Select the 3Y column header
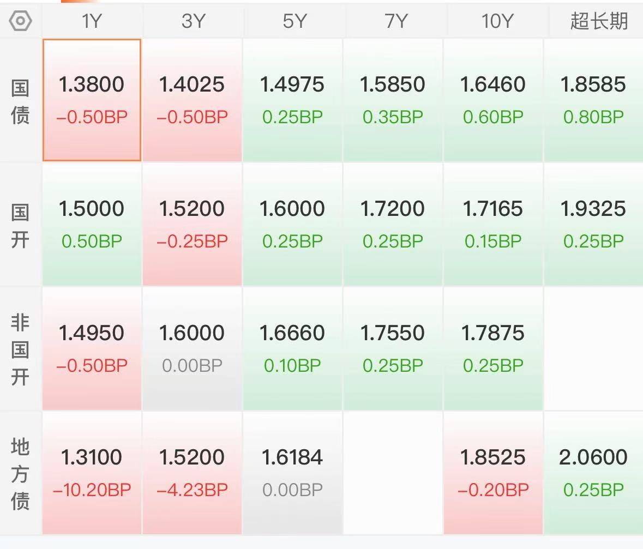643x549 pixels. [193, 21]
